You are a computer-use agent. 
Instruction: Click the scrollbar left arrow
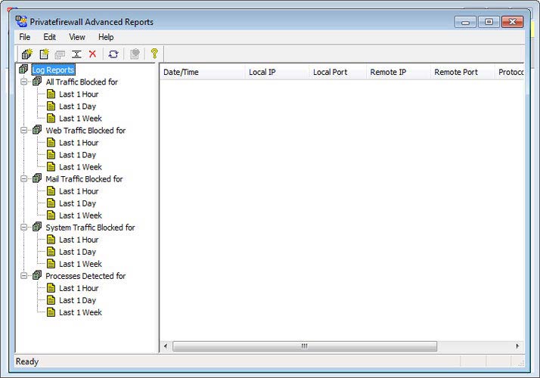click(166, 346)
